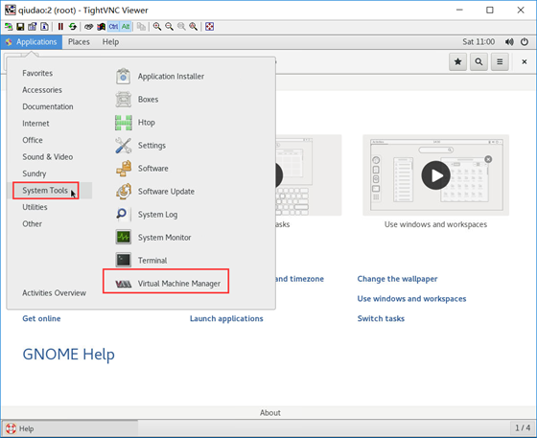The width and height of the screenshot is (537, 438).
Task: Select the Utilities category
Action: pos(35,207)
